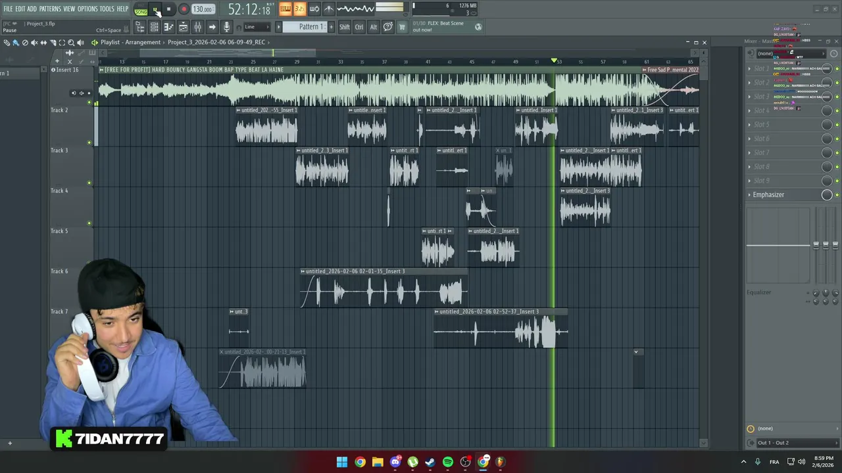Select the Delete tool in playlist toolbar
This screenshot has width=842, height=473.
(25, 43)
